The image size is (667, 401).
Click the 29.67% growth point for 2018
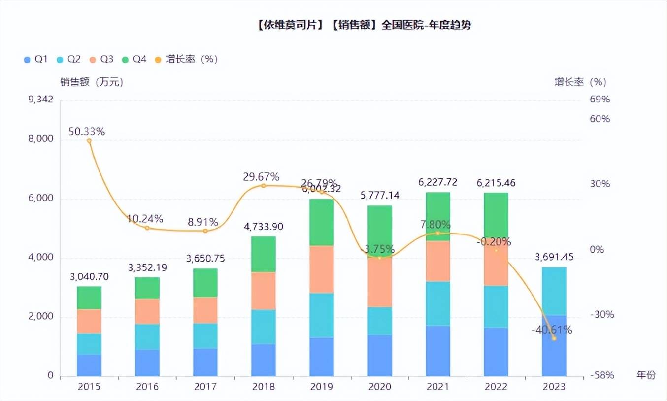[264, 186]
